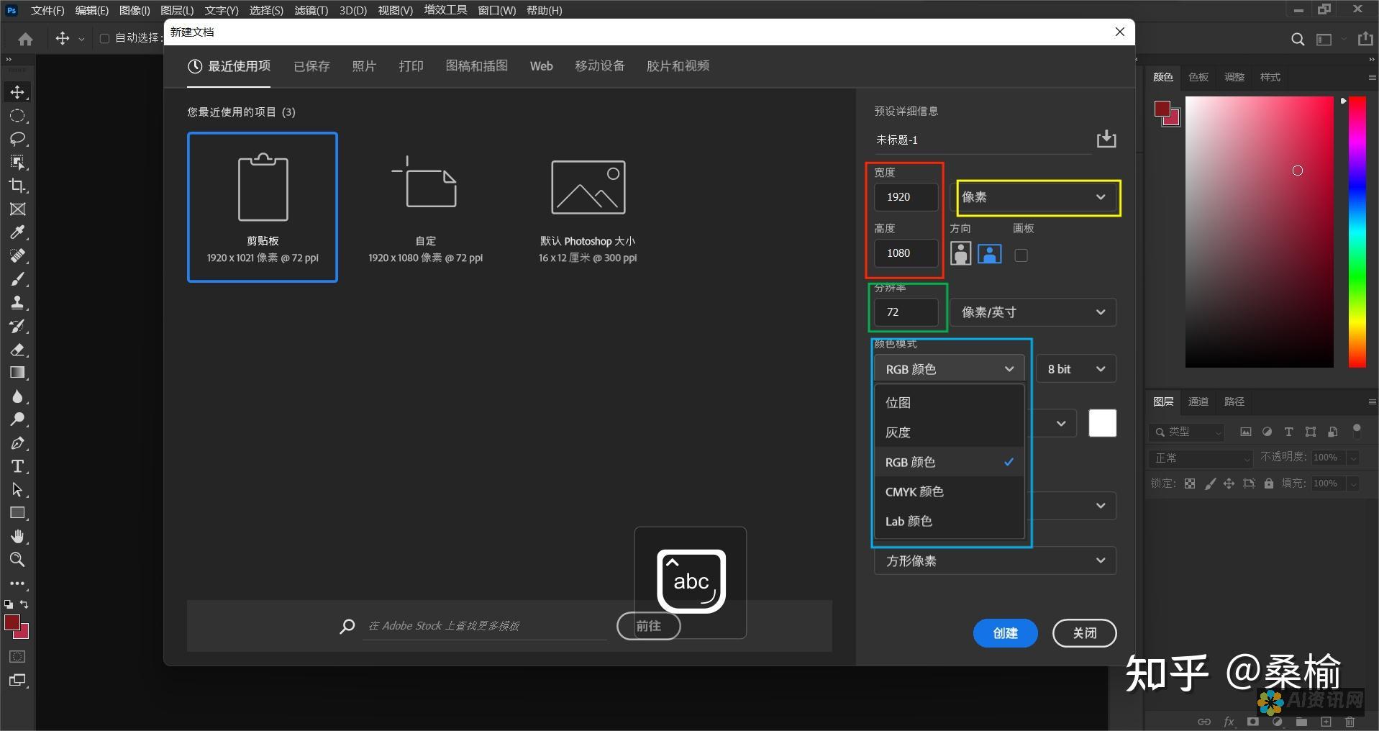Choose landscape orientation

(x=990, y=253)
